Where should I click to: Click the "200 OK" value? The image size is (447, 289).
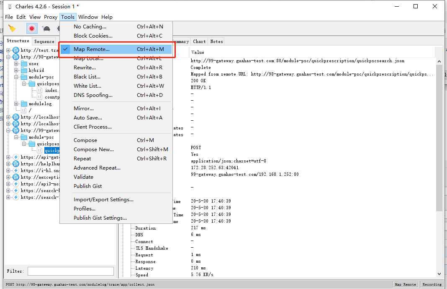198,81
